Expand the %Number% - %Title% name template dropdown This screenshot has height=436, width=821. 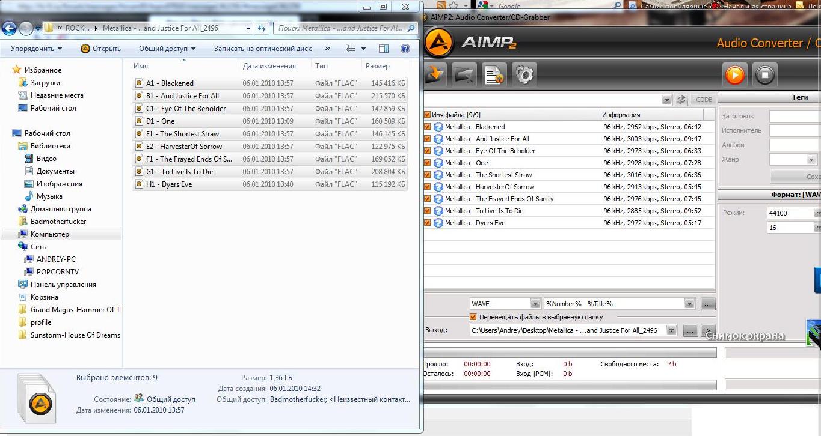[689, 304]
